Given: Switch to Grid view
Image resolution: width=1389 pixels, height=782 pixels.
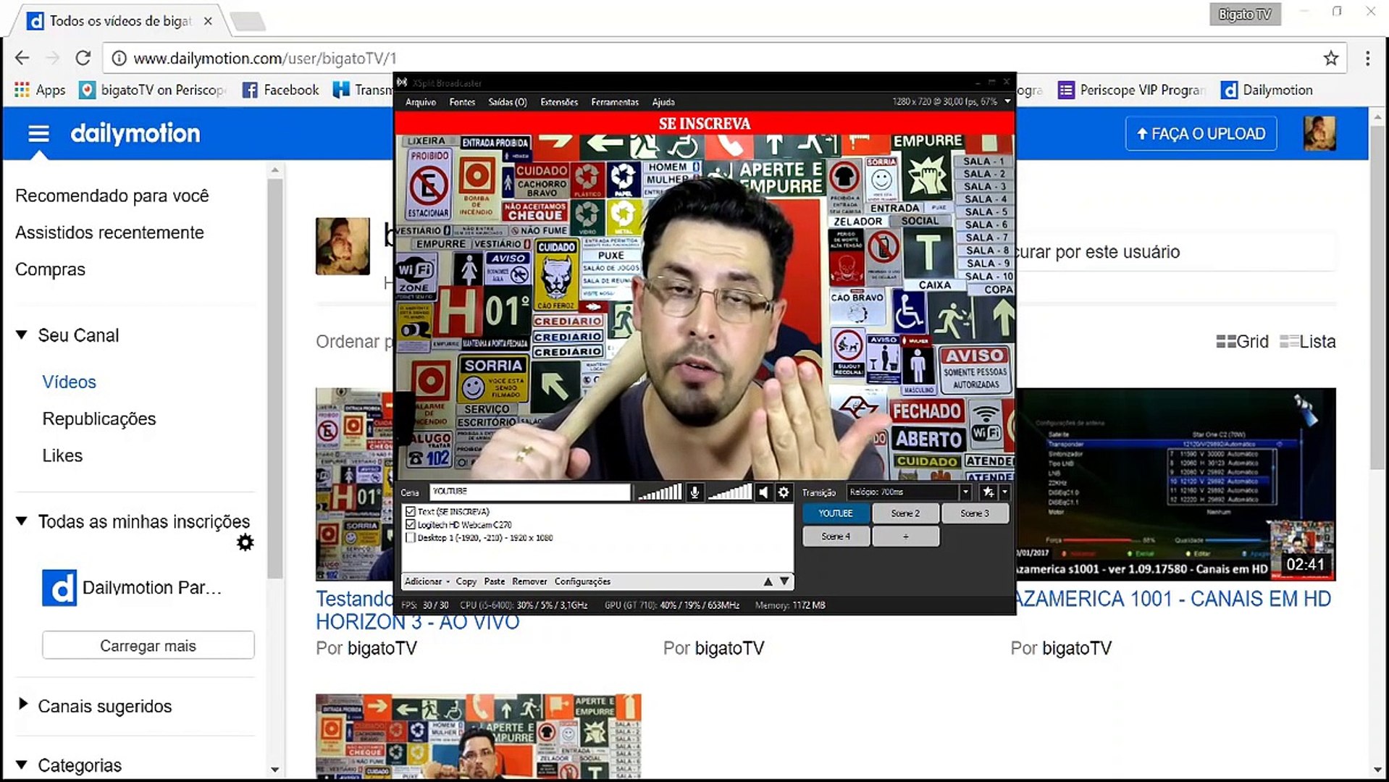Looking at the screenshot, I should tap(1243, 342).
